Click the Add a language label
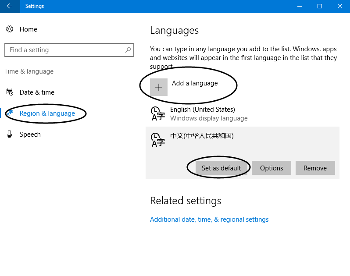 (x=195, y=83)
